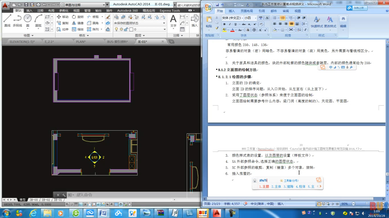Open the Word 审阅 ribbon tab
Viewport: 389px width, 218px height.
286,11
